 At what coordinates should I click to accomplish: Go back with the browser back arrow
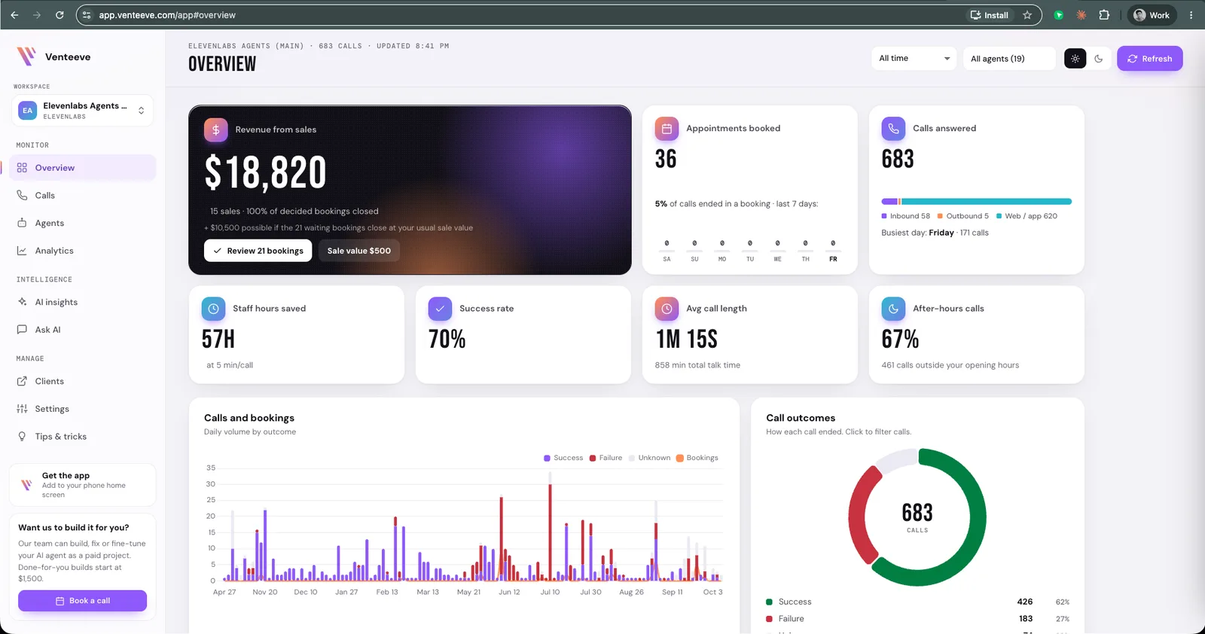(14, 15)
